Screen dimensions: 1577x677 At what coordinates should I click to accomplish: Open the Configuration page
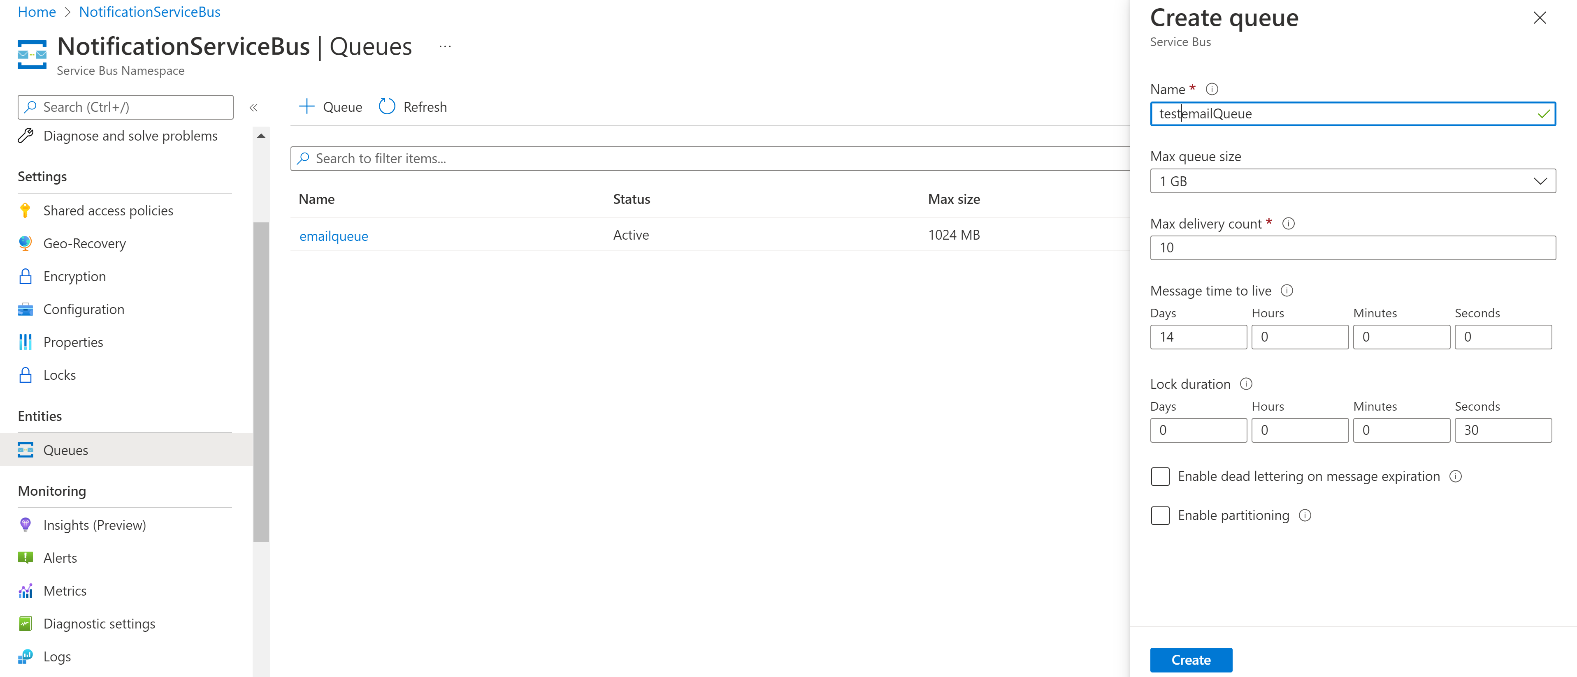tap(84, 309)
